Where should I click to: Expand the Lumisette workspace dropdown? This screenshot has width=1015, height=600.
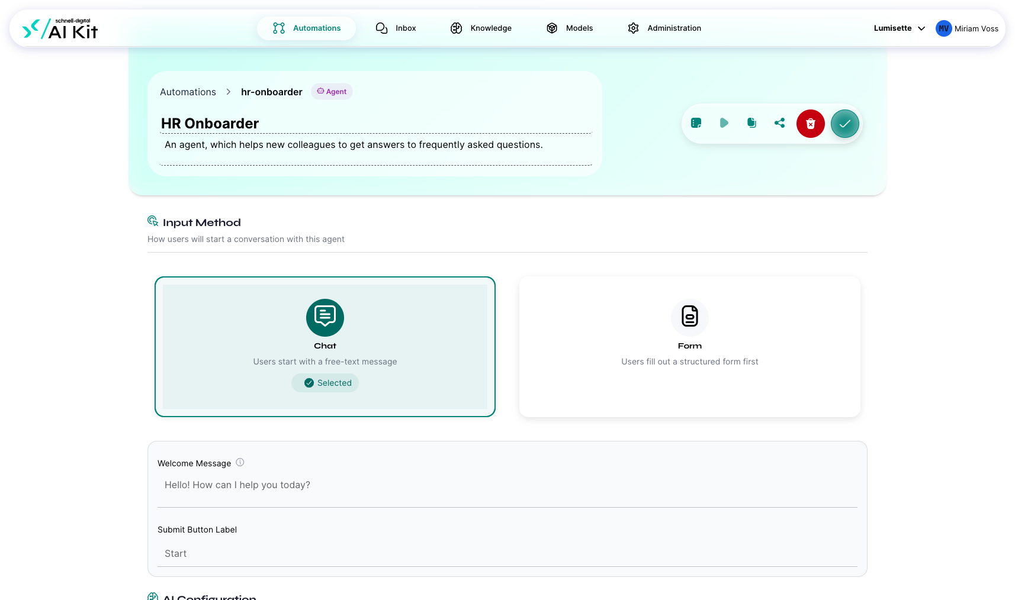pyautogui.click(x=899, y=28)
